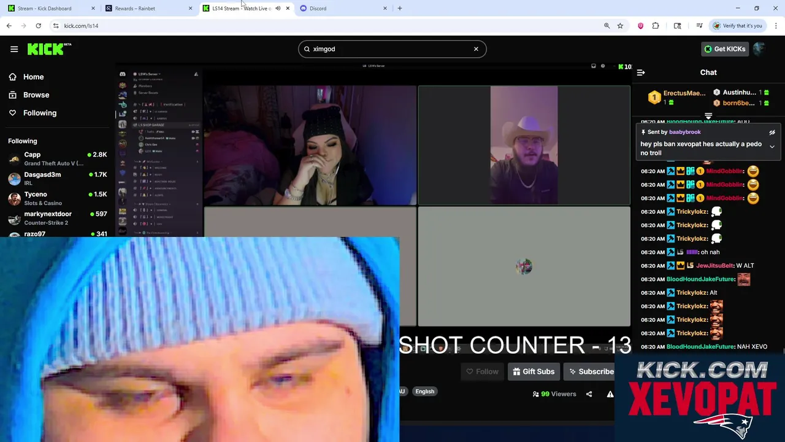The height and width of the screenshot is (442, 785).
Task: Open Capp's followed channel
Action: click(58, 158)
